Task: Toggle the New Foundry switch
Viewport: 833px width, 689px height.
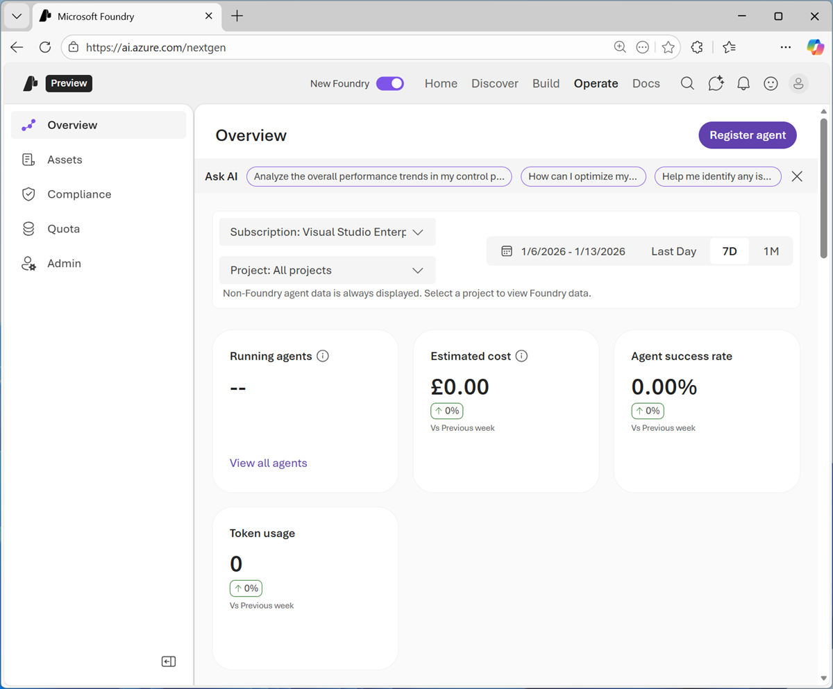Action: pyautogui.click(x=390, y=83)
